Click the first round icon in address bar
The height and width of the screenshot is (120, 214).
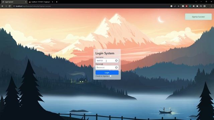tap(172, 6)
